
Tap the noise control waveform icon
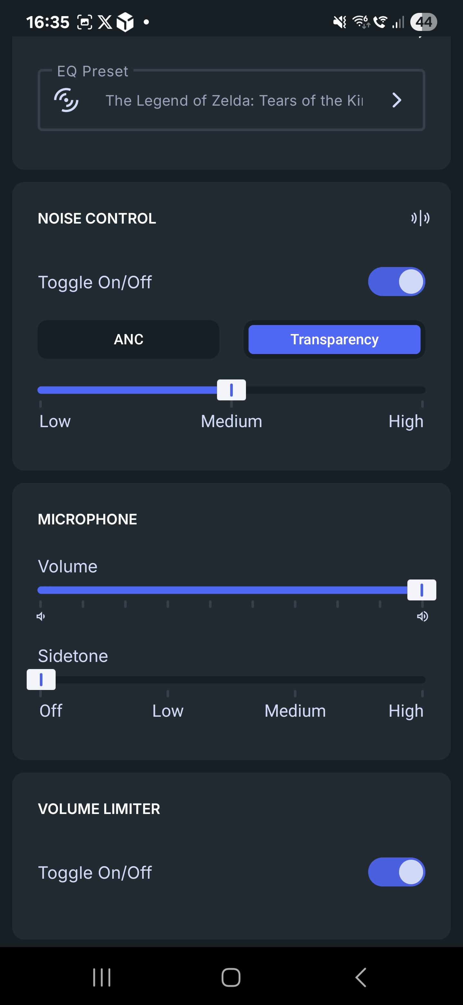[x=420, y=218]
